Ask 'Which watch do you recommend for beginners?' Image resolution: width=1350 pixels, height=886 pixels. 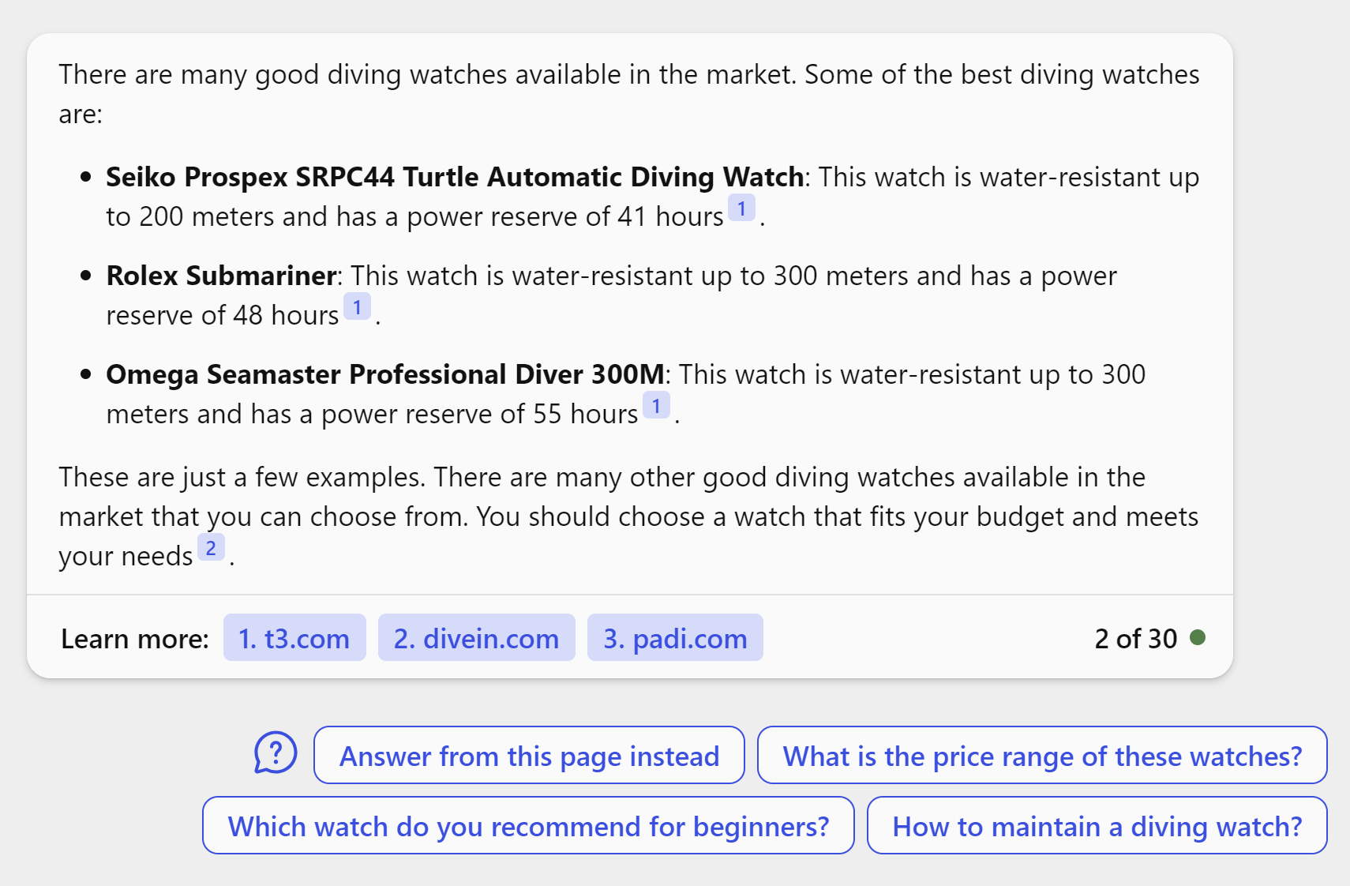point(528,826)
